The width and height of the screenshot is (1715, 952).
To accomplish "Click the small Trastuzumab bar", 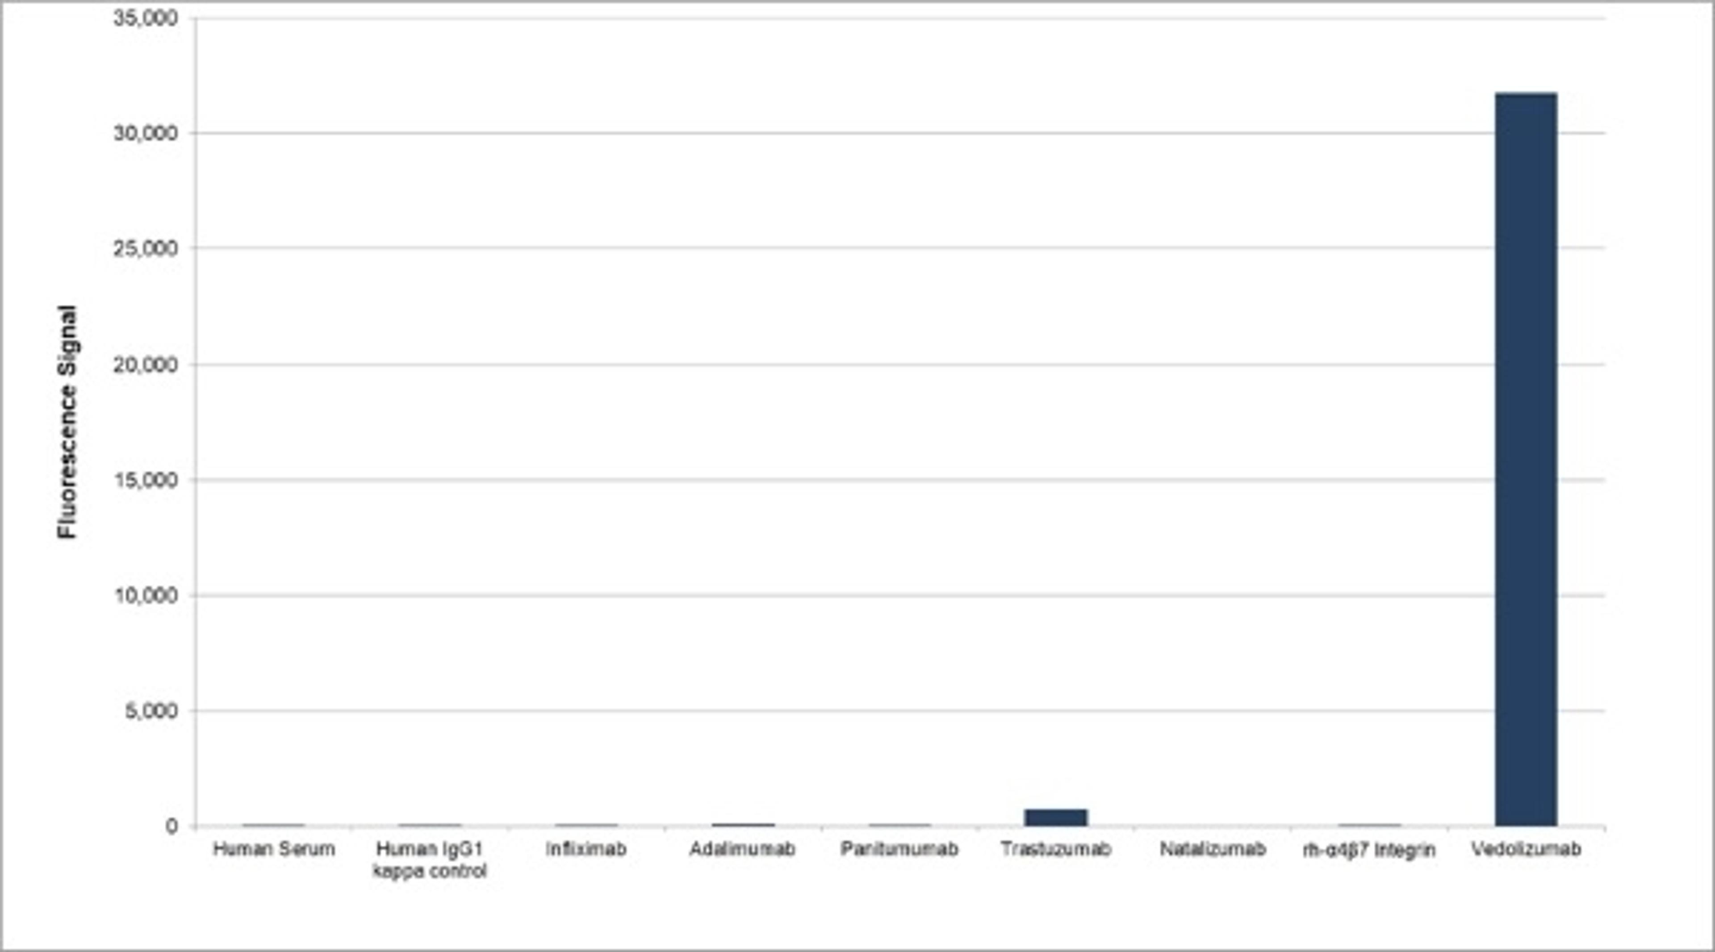I will 1056,818.
